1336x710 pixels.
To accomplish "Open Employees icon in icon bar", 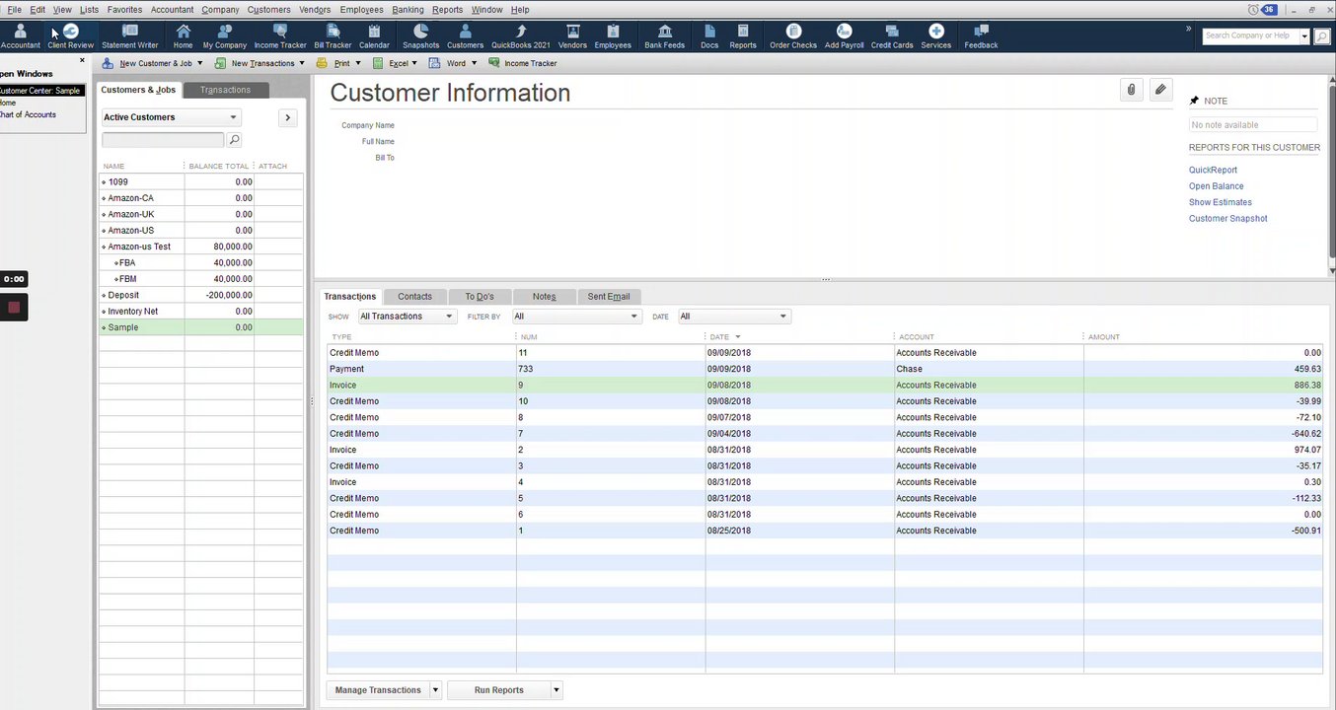I will click(x=613, y=36).
